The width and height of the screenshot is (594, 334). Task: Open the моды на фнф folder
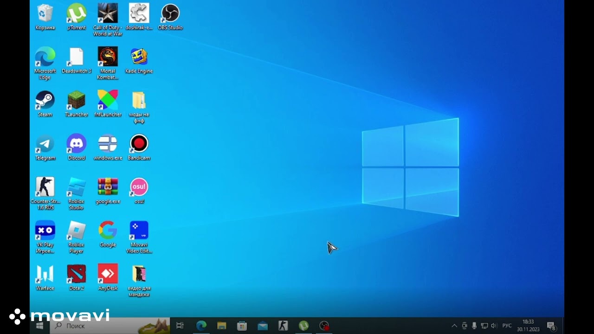[x=139, y=107]
